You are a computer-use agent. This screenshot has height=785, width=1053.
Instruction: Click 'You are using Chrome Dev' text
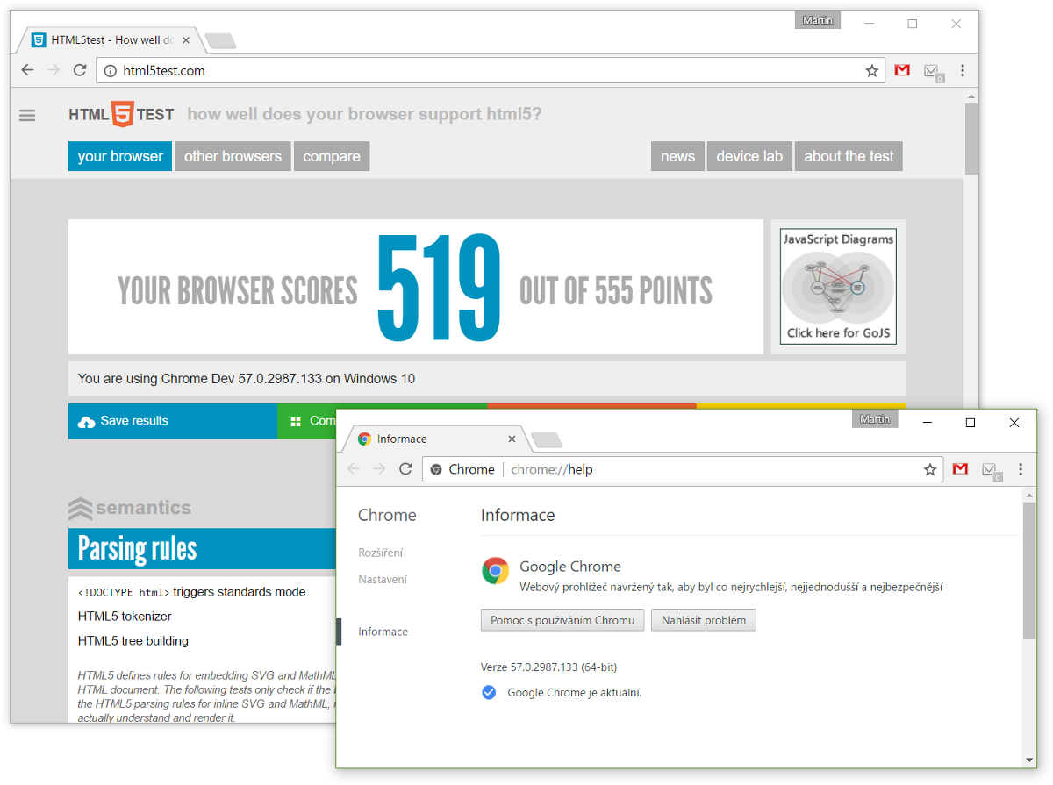(247, 379)
